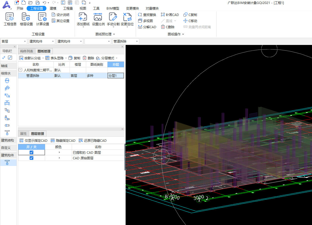
Task: Click C复制 copy tool
Action: click(190, 15)
